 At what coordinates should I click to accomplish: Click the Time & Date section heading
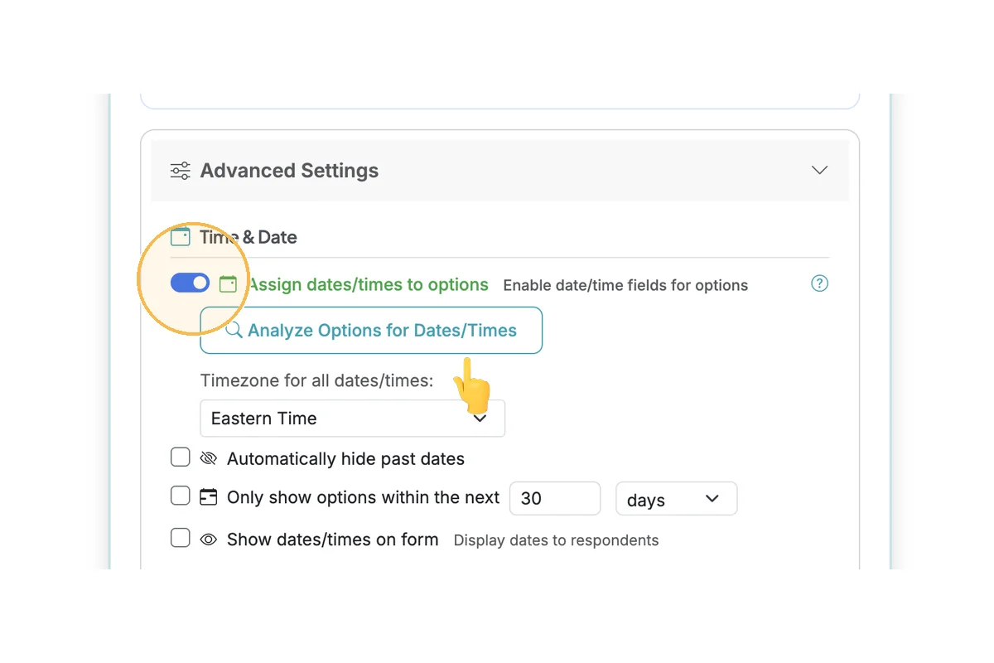click(x=248, y=237)
